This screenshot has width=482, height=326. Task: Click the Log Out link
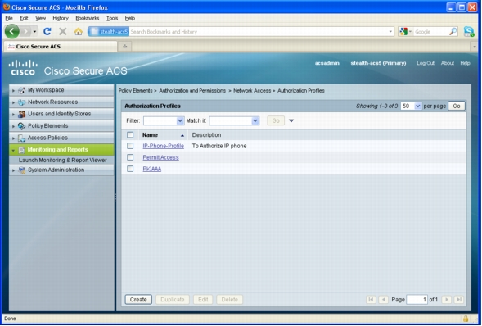[x=426, y=63]
